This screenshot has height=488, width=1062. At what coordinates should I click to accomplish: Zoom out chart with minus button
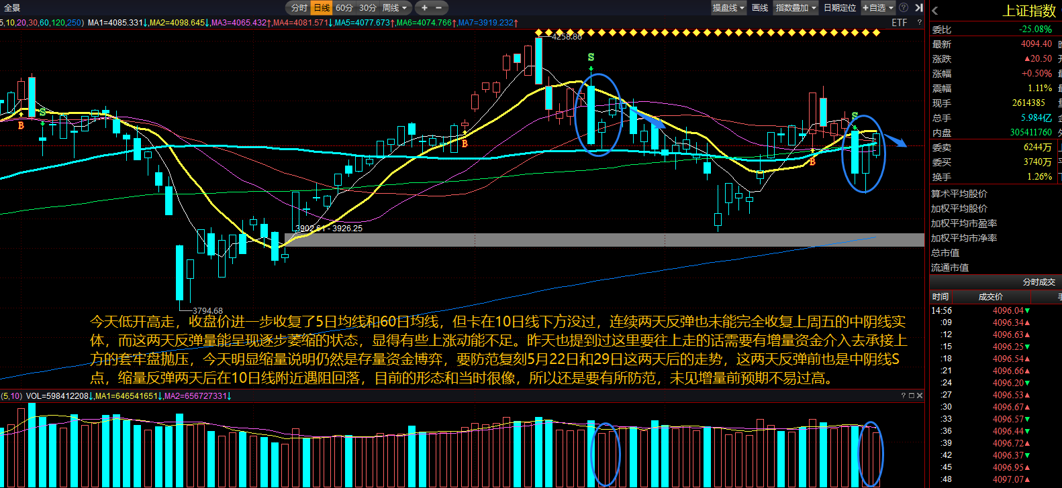pos(439,8)
